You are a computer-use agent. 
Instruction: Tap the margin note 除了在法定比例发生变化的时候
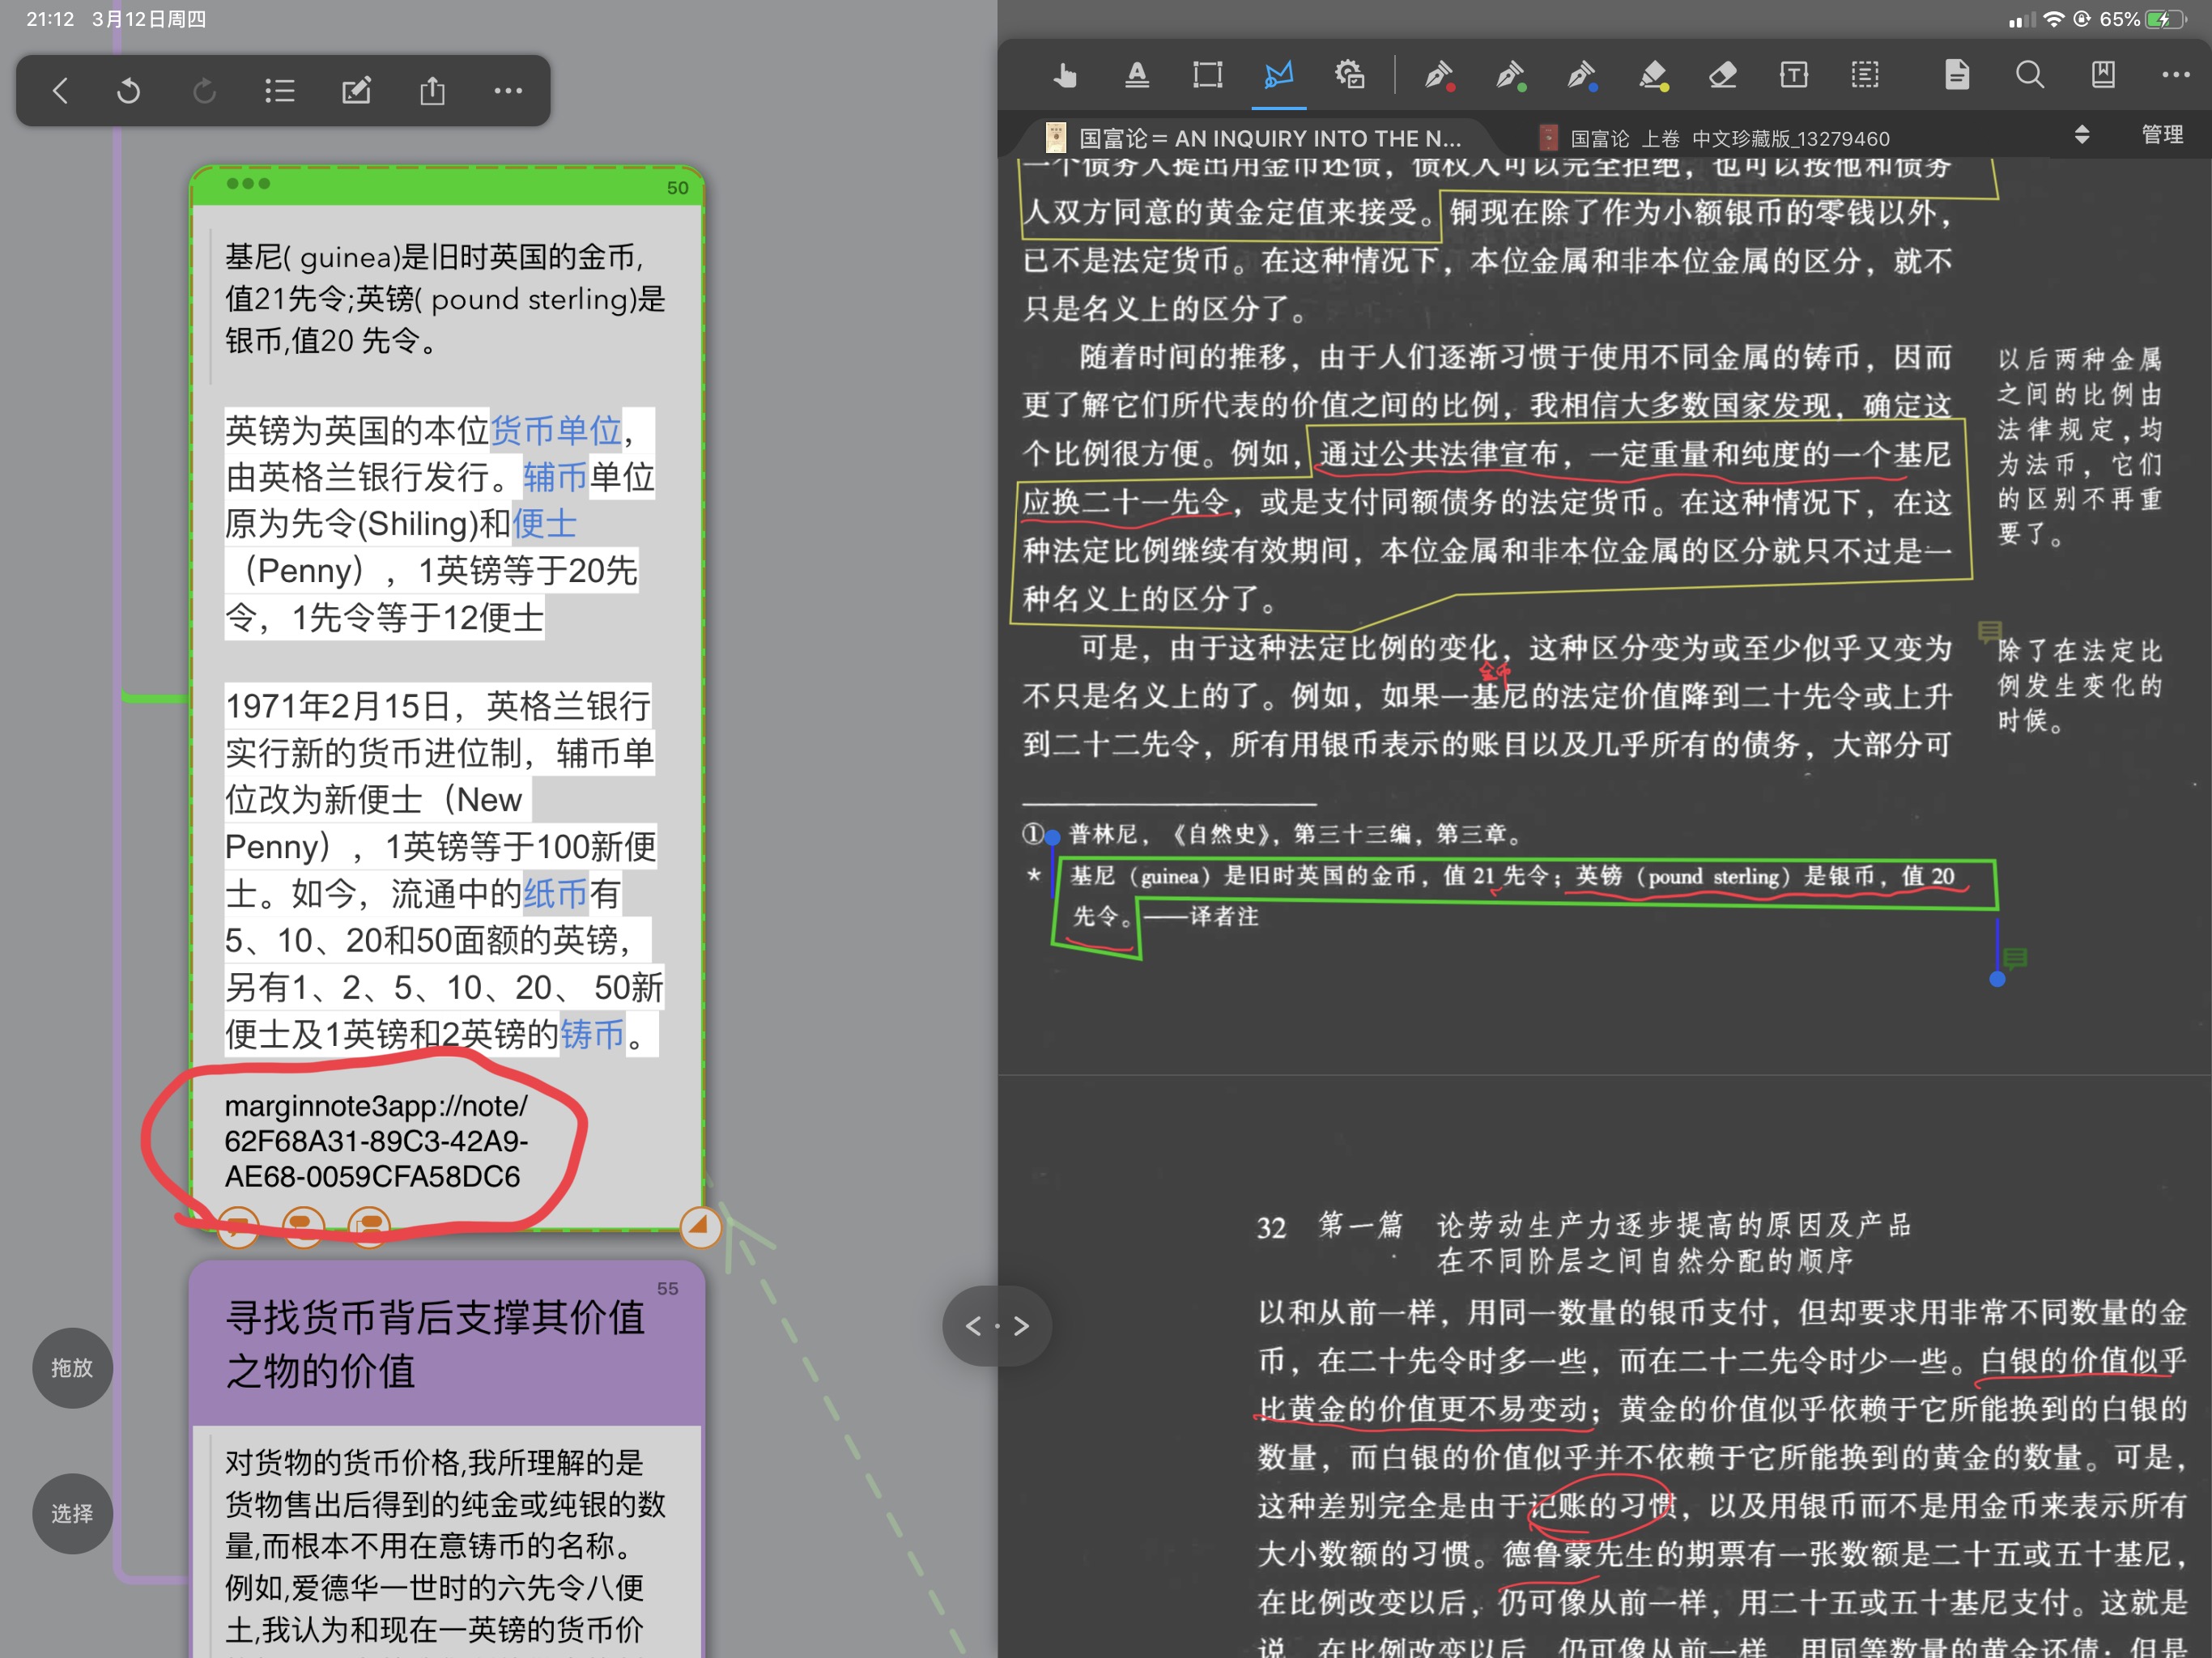[2080, 686]
